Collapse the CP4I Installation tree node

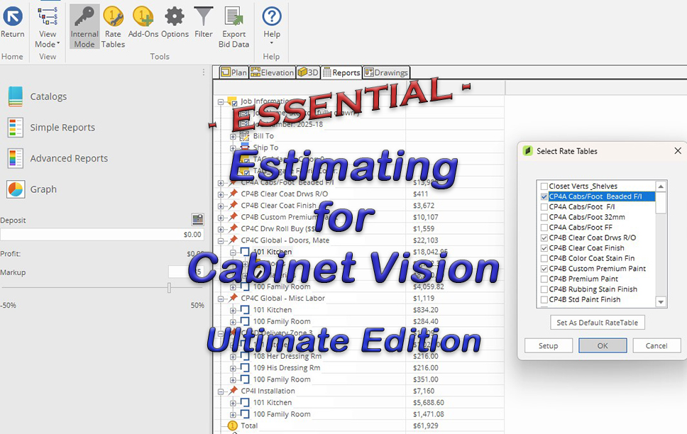221,391
